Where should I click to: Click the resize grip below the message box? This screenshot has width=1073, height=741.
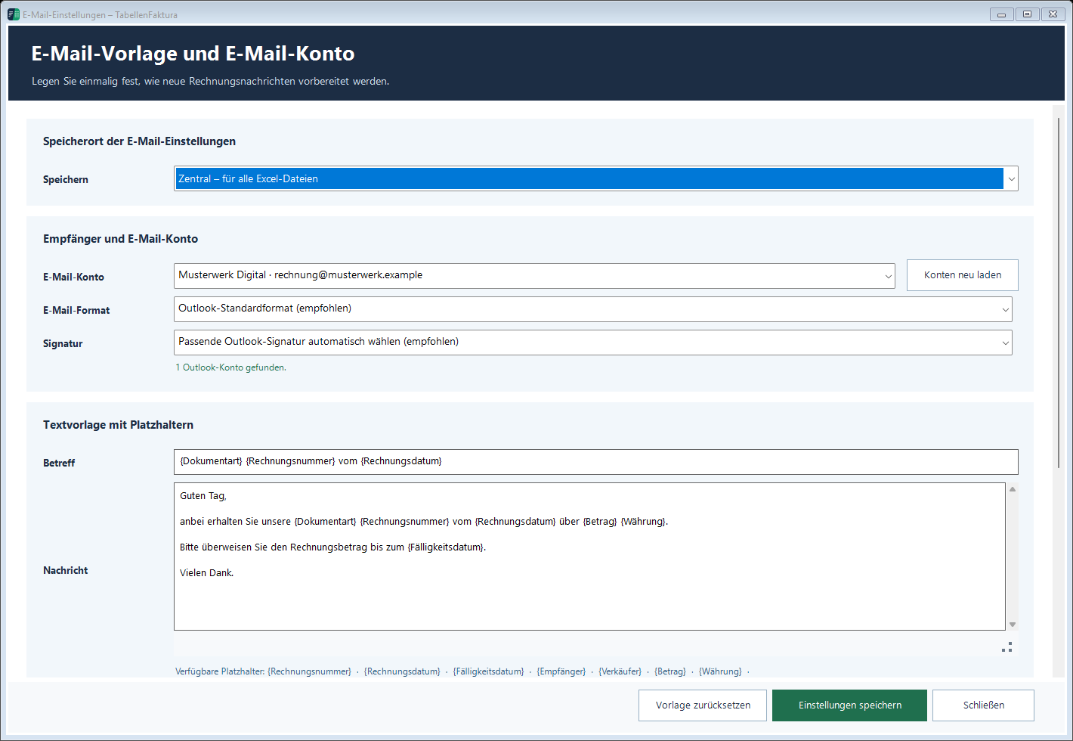point(1007,647)
